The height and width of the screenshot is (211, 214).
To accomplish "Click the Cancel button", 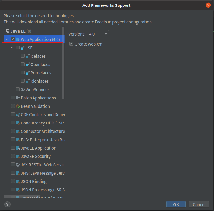I will (x=199, y=204).
